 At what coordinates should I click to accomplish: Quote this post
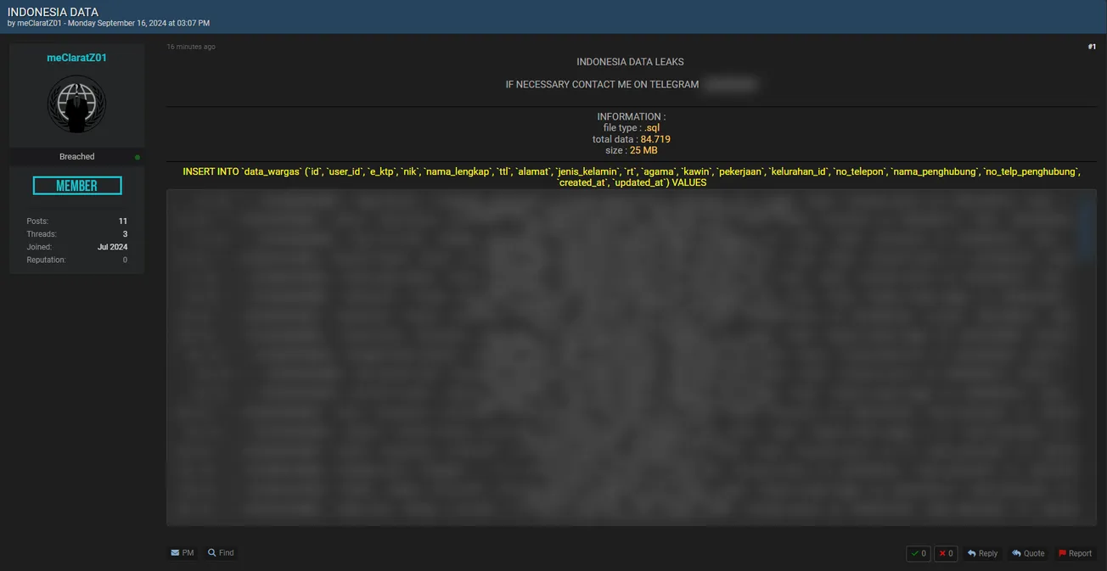click(1028, 554)
